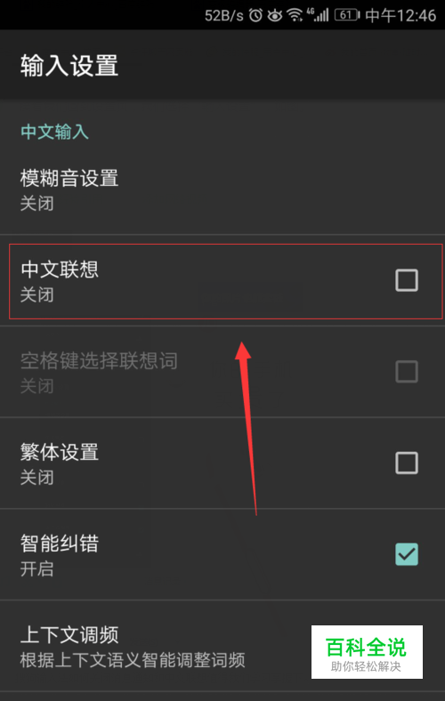
Task: Enable the 中文联想 checkbox
Action: pos(407,280)
